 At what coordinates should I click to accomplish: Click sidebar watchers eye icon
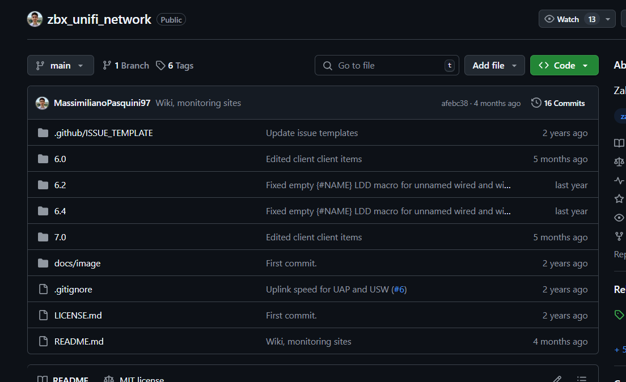tap(619, 218)
